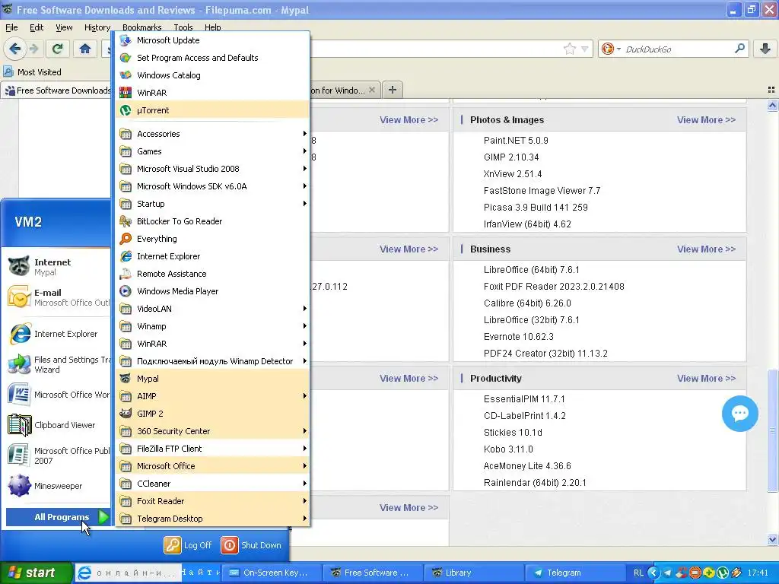Click the search magnifier in DuckDuckGo box
This screenshot has height=584, width=779.
[x=739, y=49]
